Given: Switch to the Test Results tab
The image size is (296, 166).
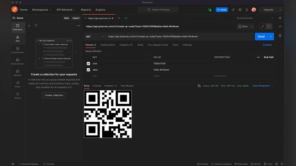Looking at the screenshot, I should [x=127, y=86].
